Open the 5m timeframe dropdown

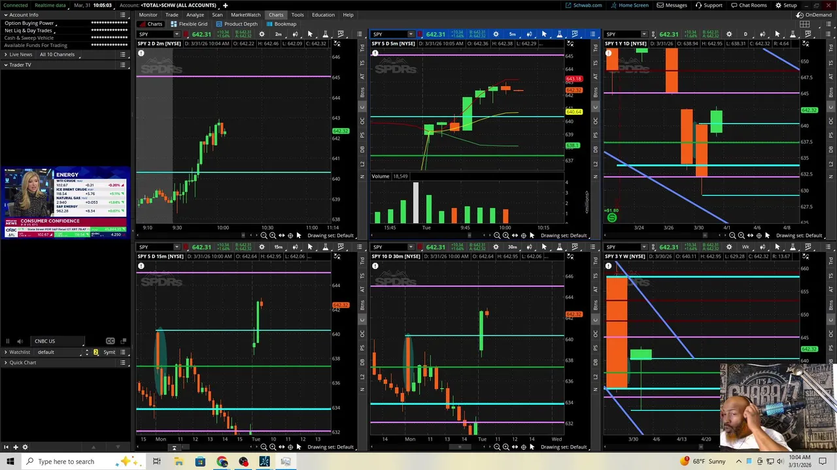(x=512, y=34)
